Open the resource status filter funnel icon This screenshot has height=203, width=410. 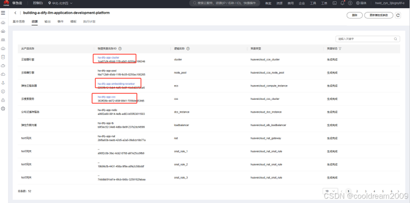click(340, 49)
